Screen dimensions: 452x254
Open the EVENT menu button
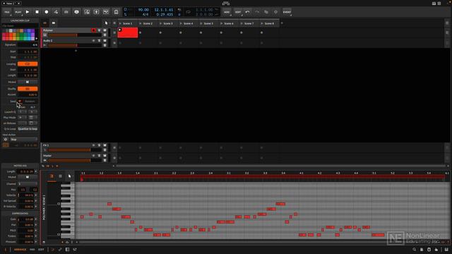[x=287, y=12]
